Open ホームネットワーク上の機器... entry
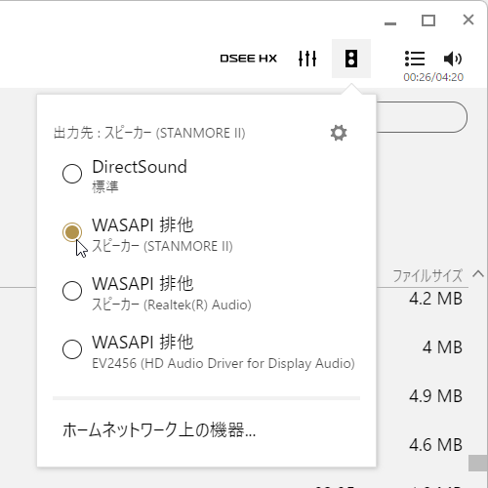The image size is (488, 488). (159, 429)
